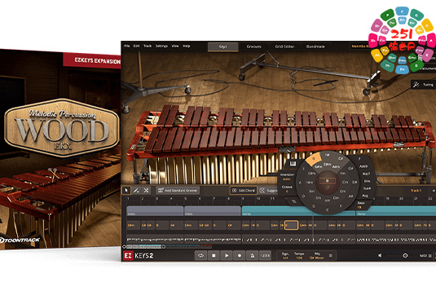This screenshot has height=296, width=436.
Task: Switch to the Keys tab
Action: [x=223, y=46]
